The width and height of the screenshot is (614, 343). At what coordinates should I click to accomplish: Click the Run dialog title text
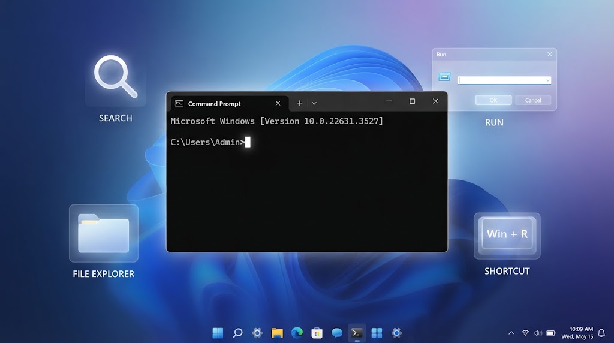click(x=441, y=55)
